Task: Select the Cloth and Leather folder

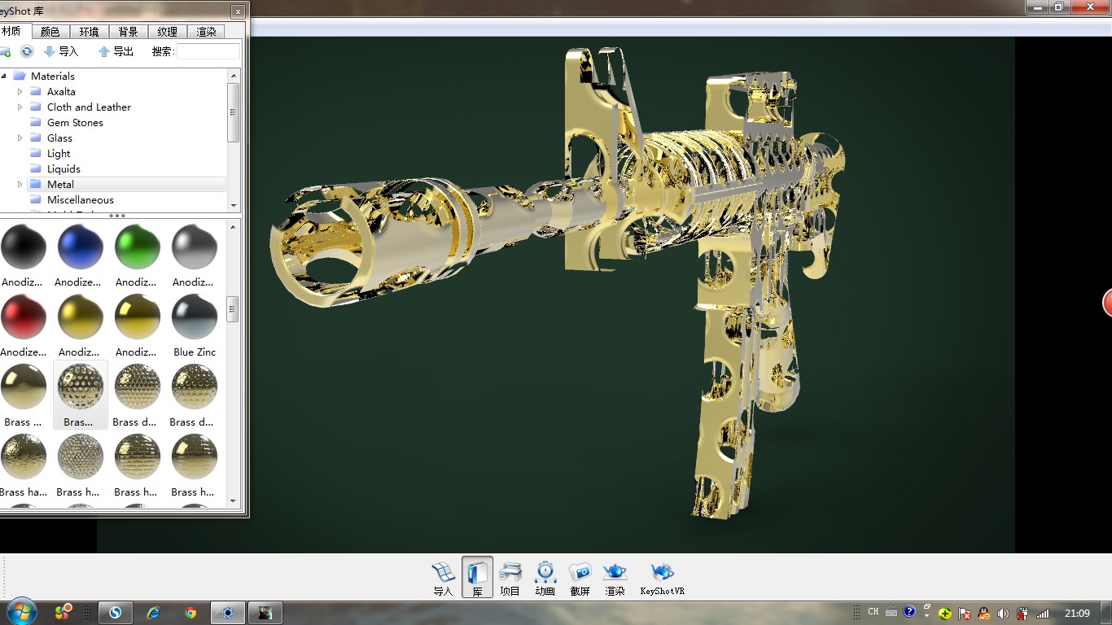Action: 89,107
